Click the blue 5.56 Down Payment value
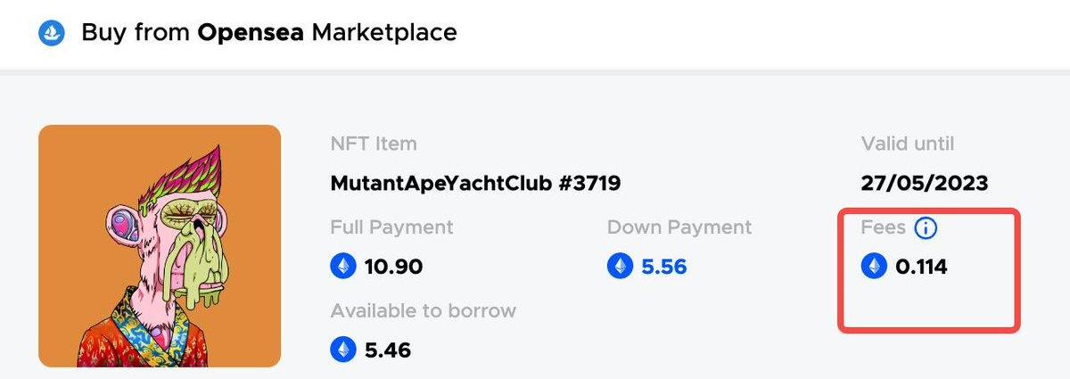Image resolution: width=1070 pixels, height=379 pixels. click(x=664, y=266)
